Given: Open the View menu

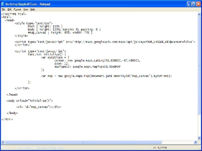Looking at the screenshot, I should coord(26,10).
